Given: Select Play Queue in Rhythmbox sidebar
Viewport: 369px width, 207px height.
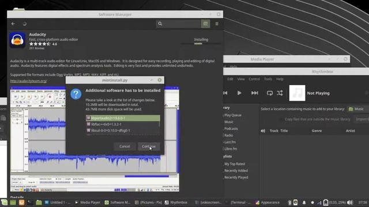Looking at the screenshot, I should point(232,115).
